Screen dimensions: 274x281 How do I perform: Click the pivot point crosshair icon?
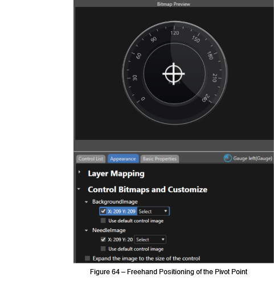[174, 74]
